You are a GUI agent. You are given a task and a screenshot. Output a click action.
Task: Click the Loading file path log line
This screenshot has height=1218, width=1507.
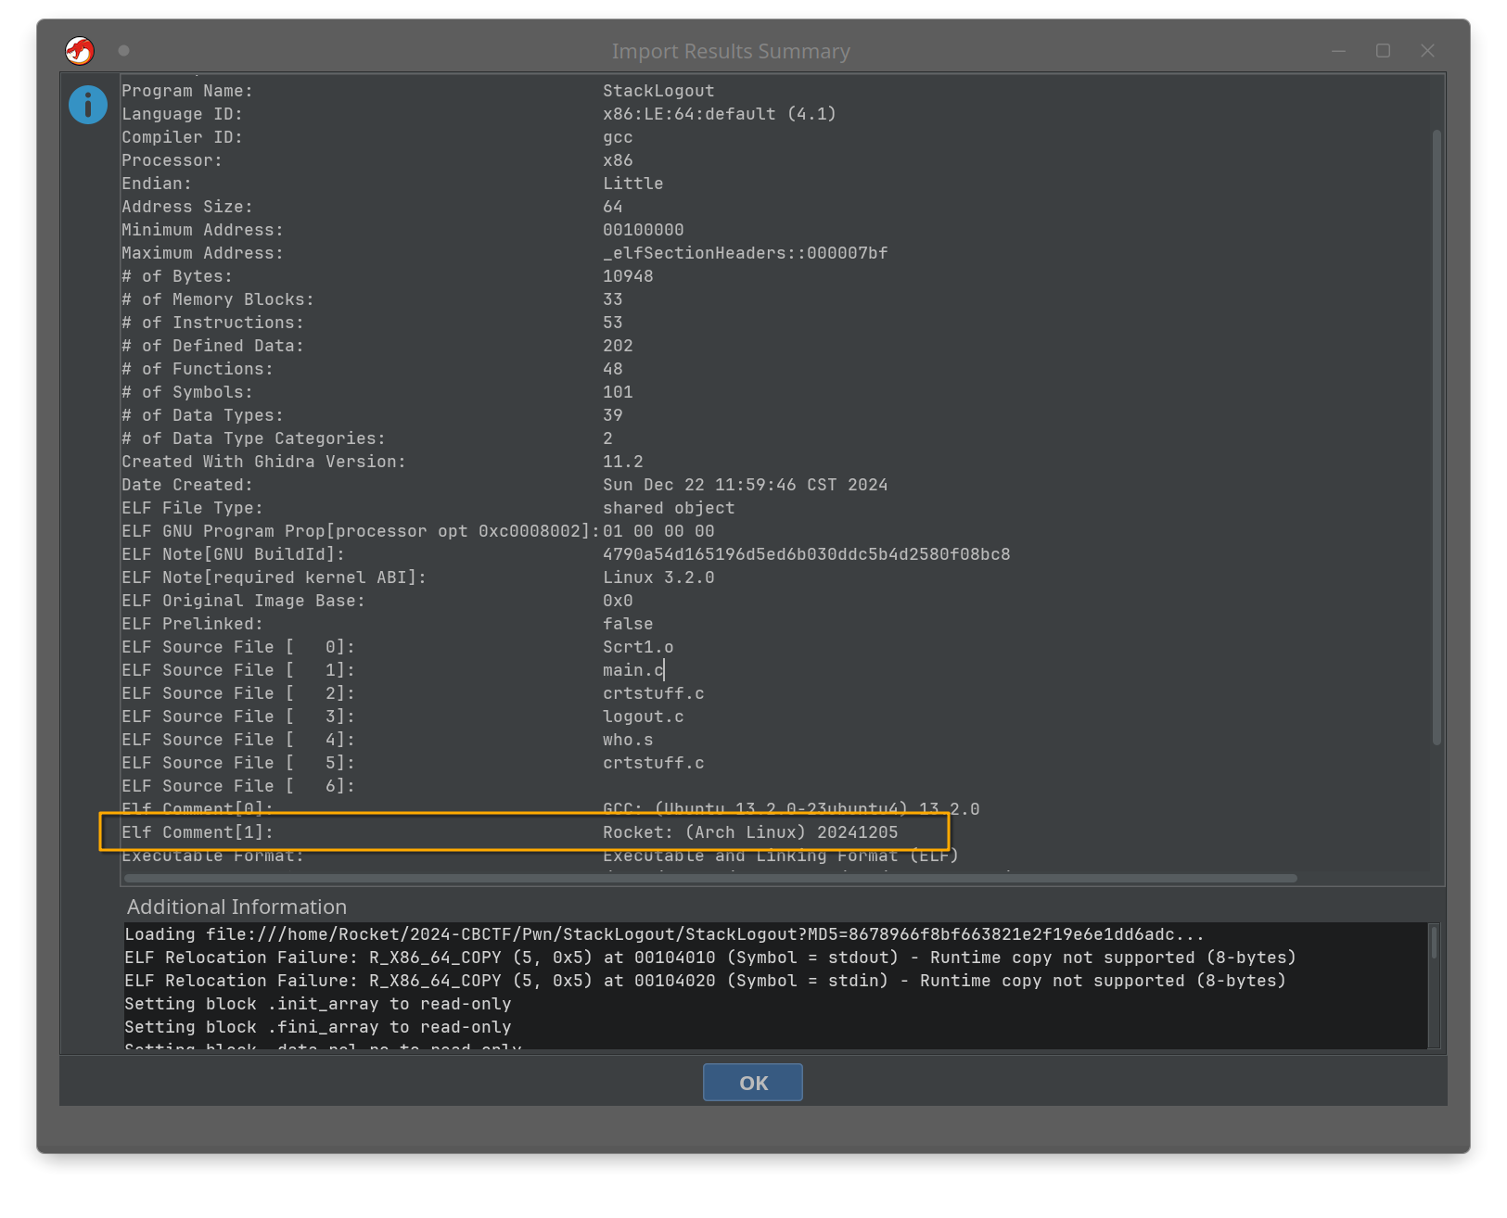point(664,934)
